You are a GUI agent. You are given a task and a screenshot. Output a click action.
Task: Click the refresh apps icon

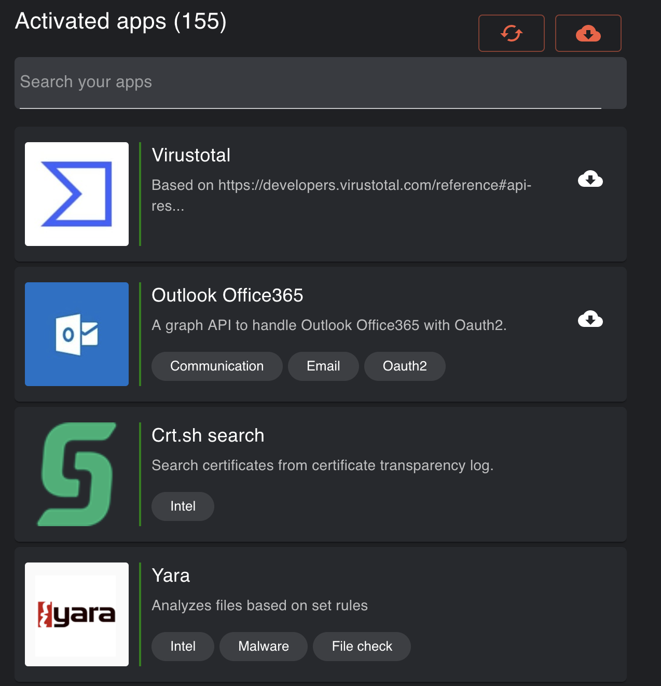[511, 33]
